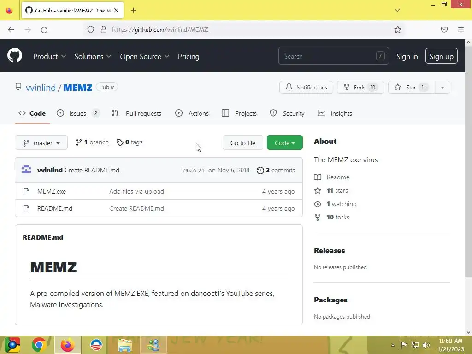
Task: Click inside the GitHub Search field
Action: 334,56
